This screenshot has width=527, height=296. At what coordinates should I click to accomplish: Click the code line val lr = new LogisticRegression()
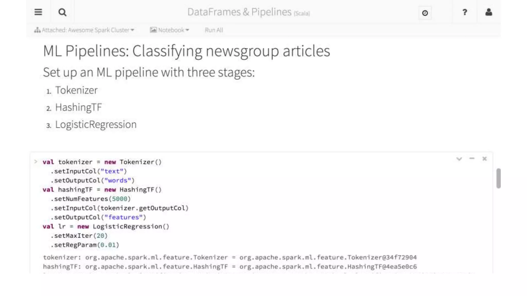point(106,227)
